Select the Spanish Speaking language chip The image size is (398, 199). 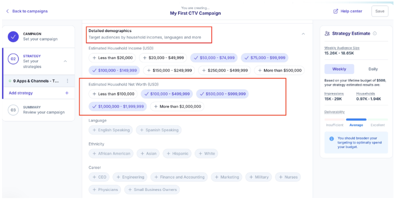pos(159,130)
